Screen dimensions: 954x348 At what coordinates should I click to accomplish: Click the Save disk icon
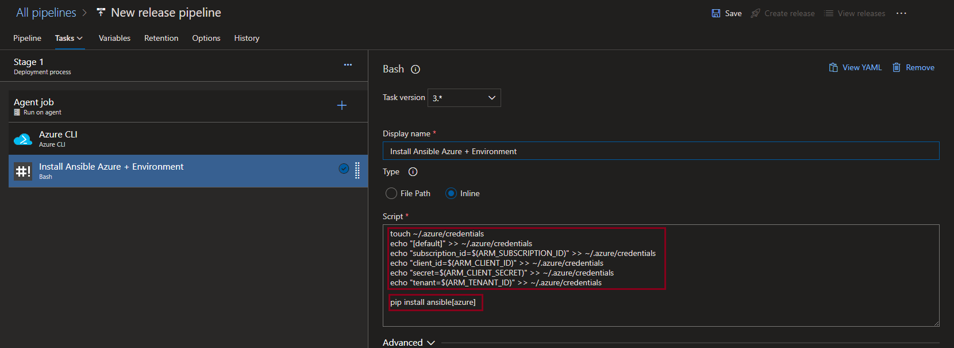pyautogui.click(x=716, y=13)
